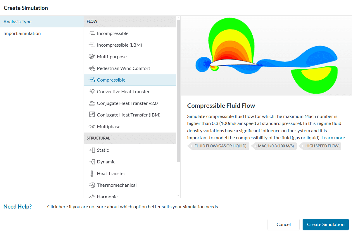Click the Heat Transfer thermometer icon
The width and height of the screenshot is (352, 233).
[92, 174]
